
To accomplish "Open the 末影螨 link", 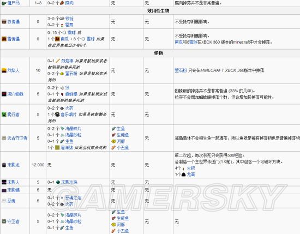I will (x=14, y=190).
